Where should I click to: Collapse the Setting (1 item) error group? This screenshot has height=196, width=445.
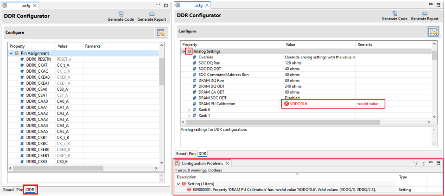point(178,184)
